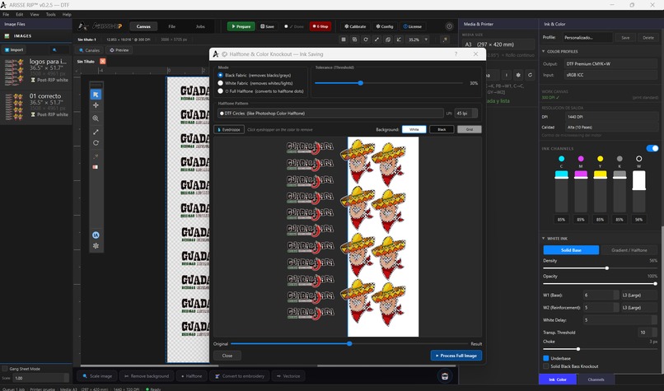
Task: Select White Fabric mode radio
Action: (x=220, y=83)
